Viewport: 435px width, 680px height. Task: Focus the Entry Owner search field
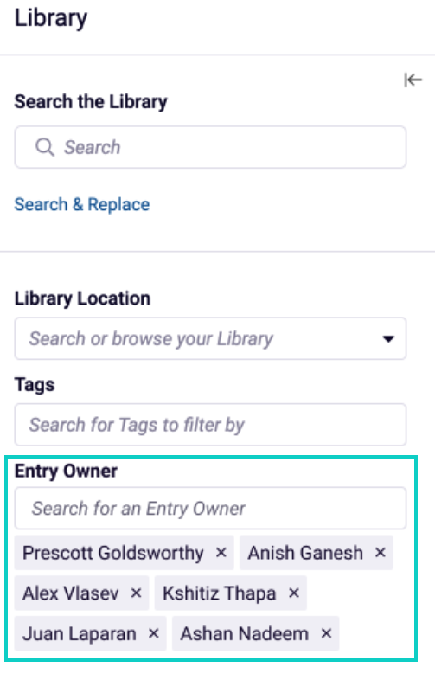210,508
